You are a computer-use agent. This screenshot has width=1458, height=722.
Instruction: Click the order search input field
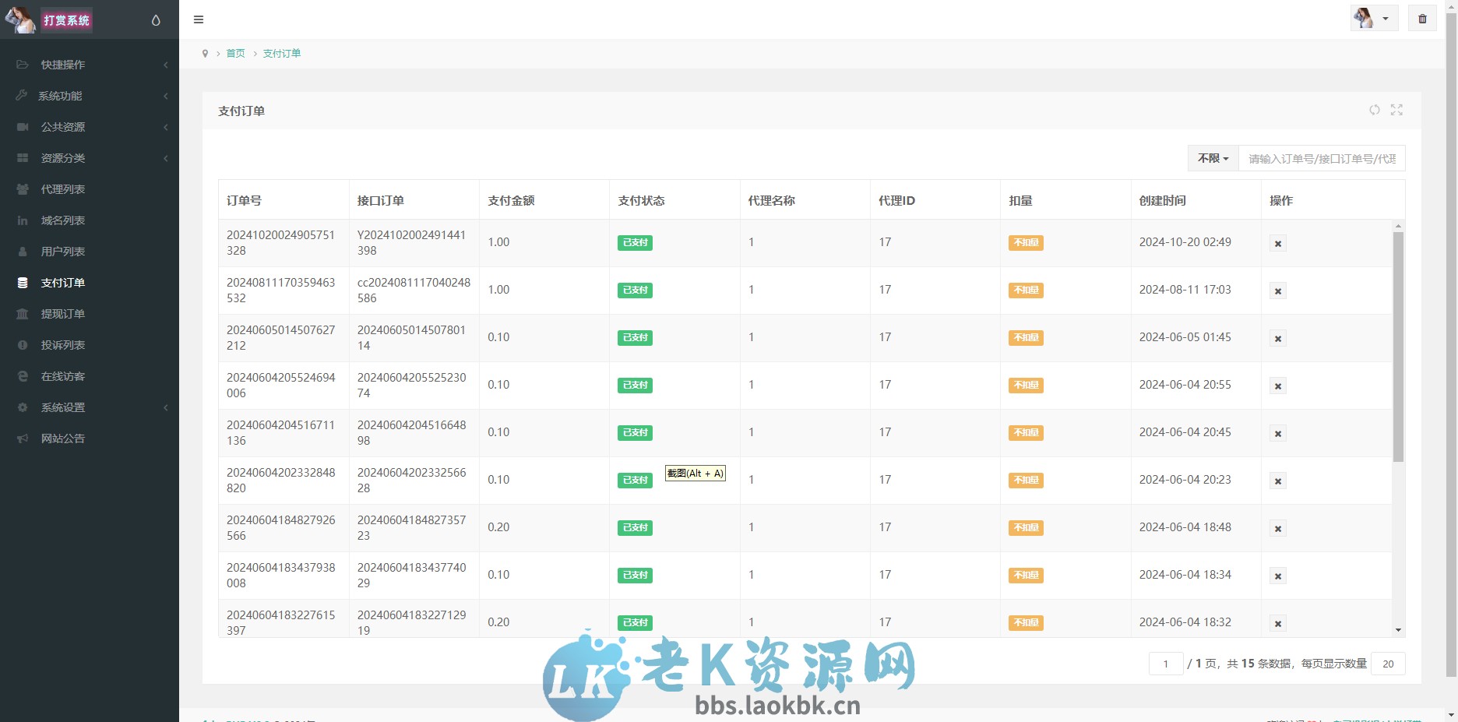coord(1322,158)
